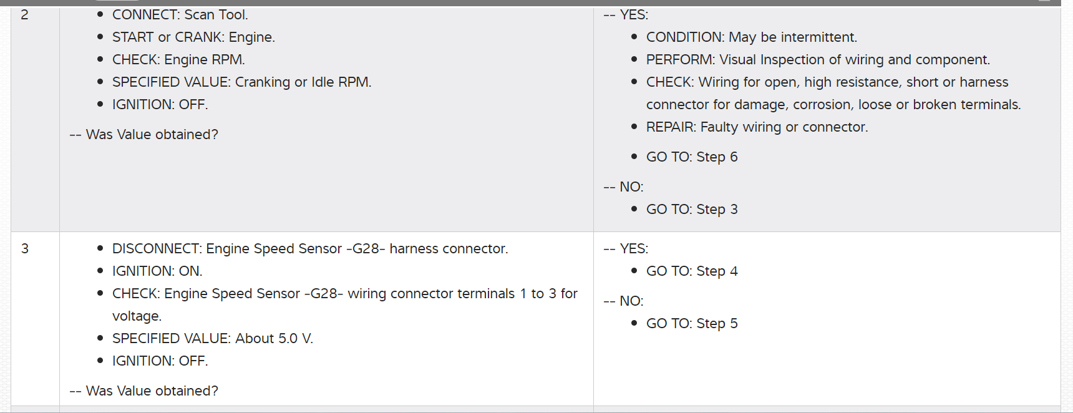
Task: Follow the 'GO TO: Step 5' reference
Action: tap(691, 324)
